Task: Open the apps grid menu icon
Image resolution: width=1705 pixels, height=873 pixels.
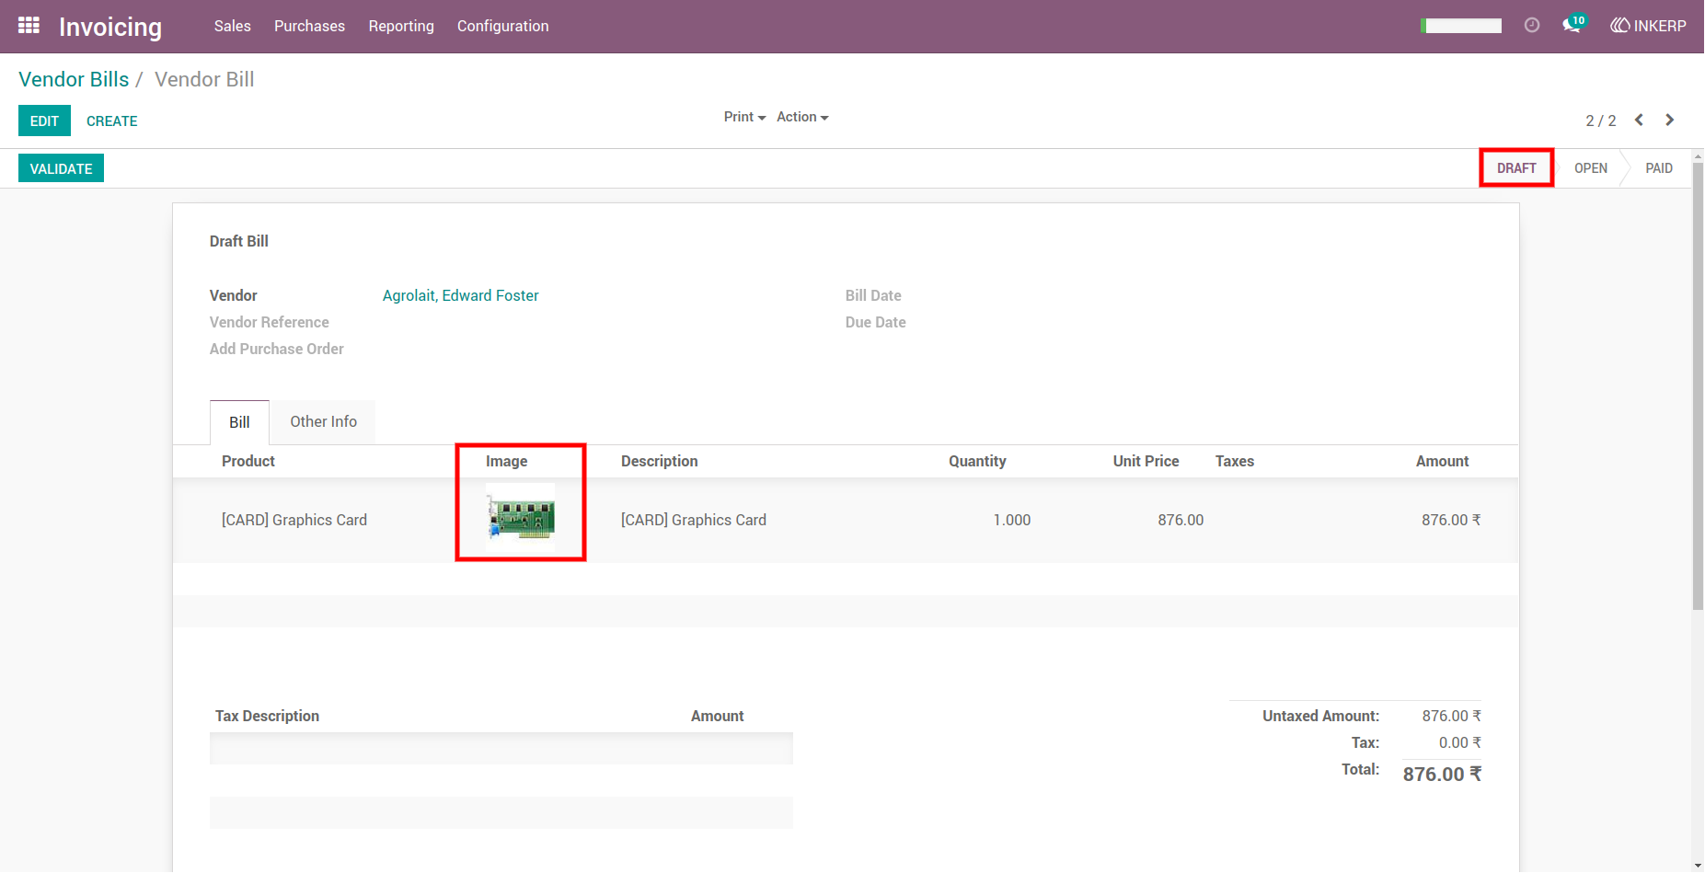Action: [x=29, y=26]
